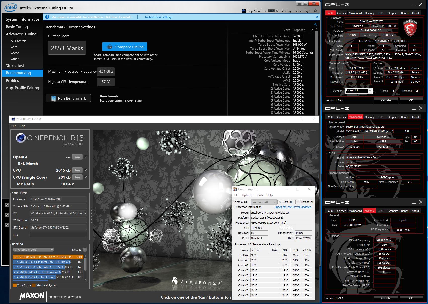Click the XTU help question mark icon
This screenshot has height=304, width=428.
(315, 11)
